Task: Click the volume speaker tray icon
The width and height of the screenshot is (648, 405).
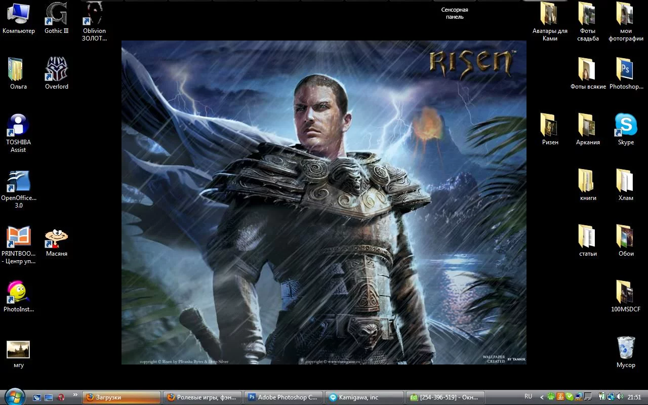Action: (x=620, y=397)
